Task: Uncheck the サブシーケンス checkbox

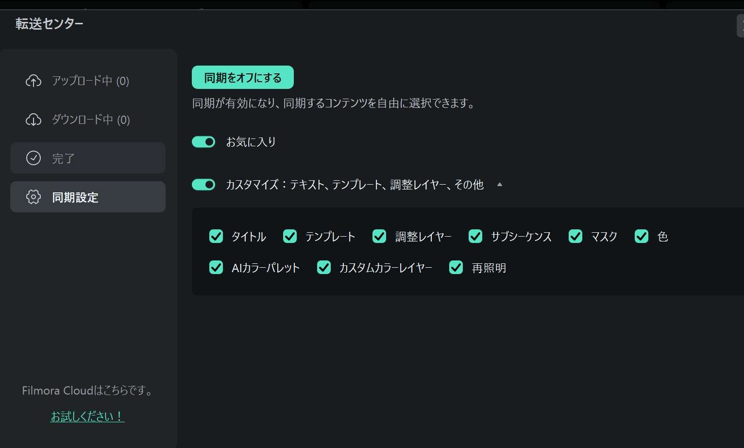Action: [475, 236]
